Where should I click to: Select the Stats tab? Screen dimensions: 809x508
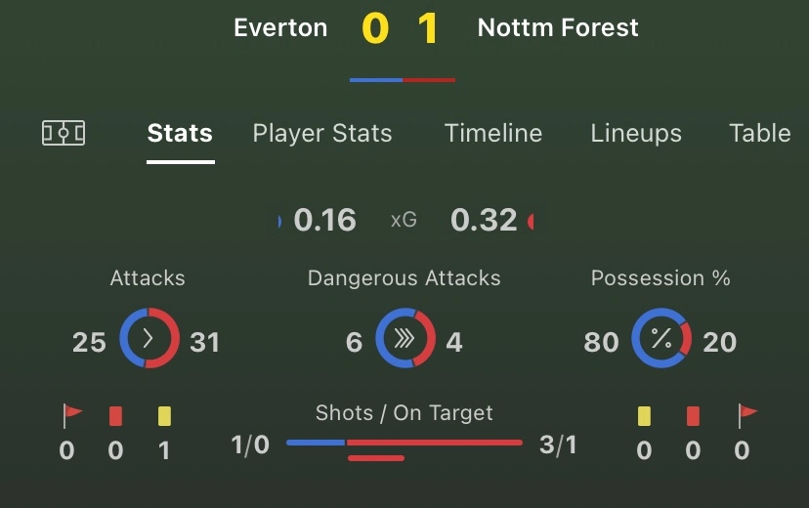180,134
